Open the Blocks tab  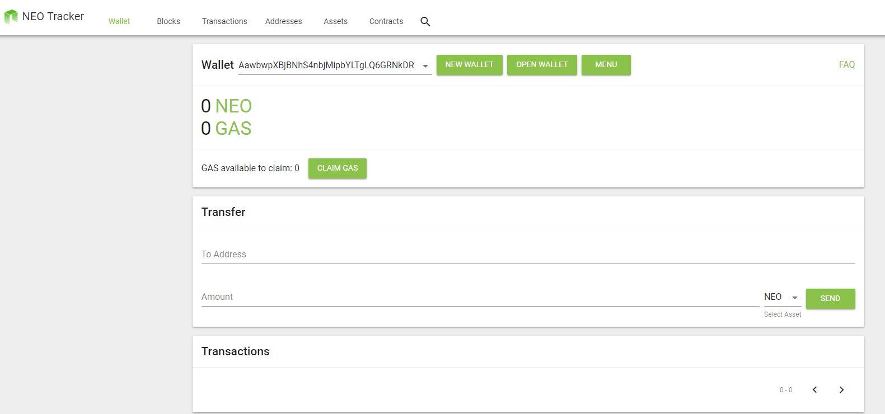click(168, 21)
